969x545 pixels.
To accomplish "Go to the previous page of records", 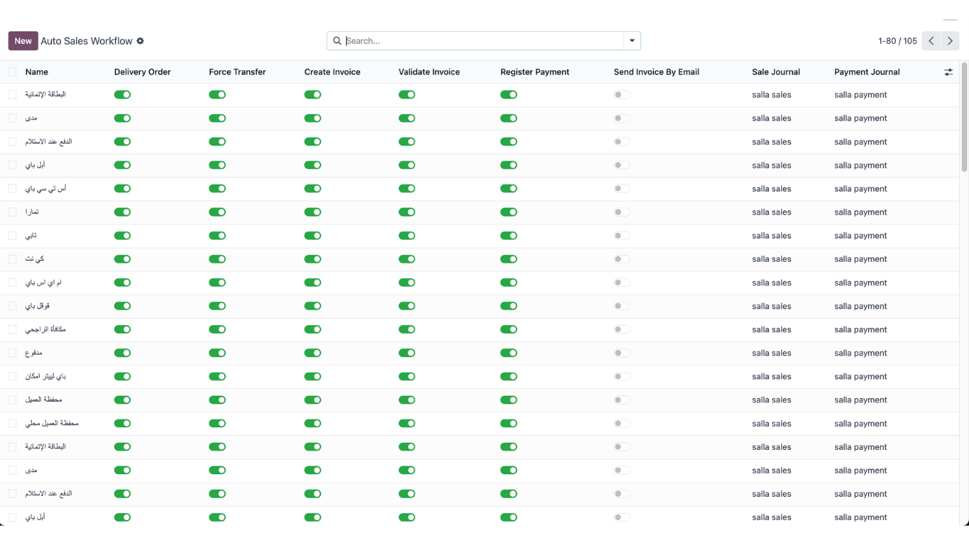I will [931, 41].
